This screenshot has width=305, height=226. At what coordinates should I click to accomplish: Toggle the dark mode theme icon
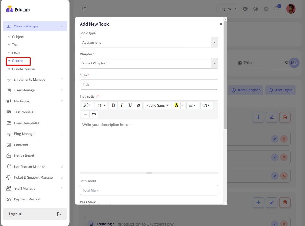[x=256, y=9]
